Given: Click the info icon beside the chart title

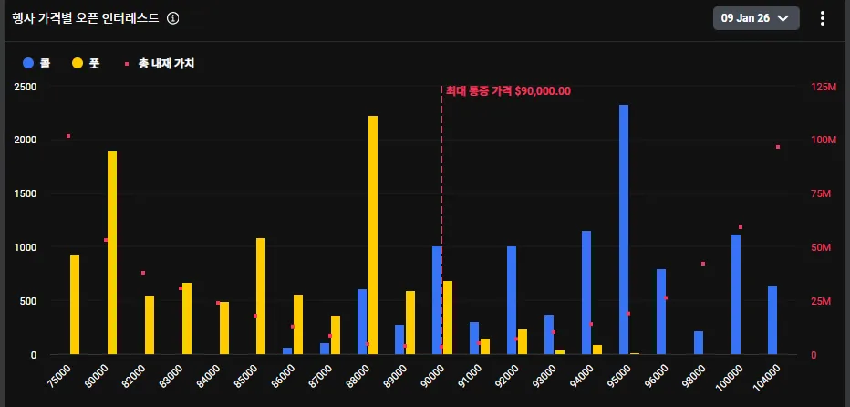Looking at the screenshot, I should [x=173, y=18].
